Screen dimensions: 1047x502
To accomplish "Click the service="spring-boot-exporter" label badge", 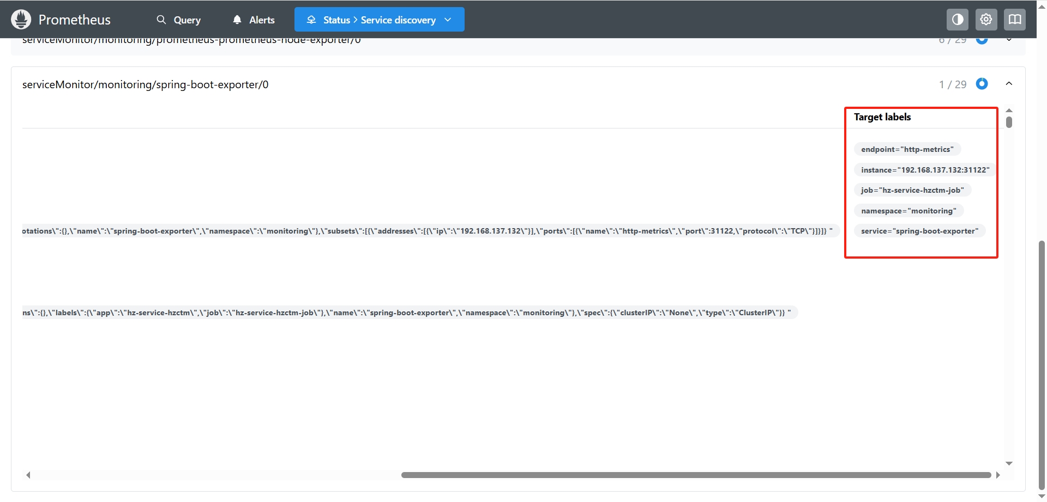I will tap(919, 231).
